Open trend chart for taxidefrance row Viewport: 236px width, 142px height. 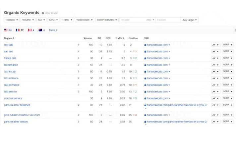(x=216, y=65)
